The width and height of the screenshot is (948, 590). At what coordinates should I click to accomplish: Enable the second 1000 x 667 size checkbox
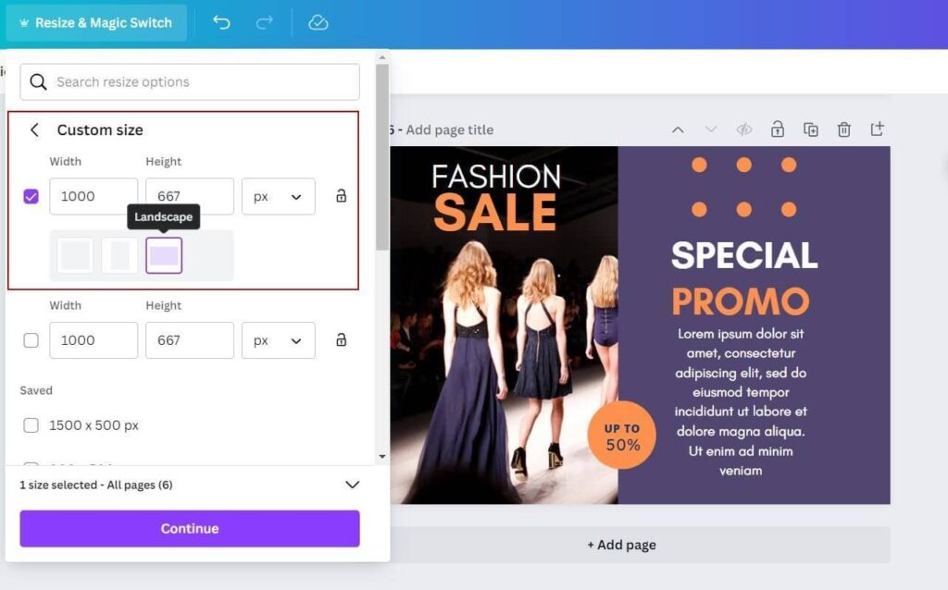(31, 340)
